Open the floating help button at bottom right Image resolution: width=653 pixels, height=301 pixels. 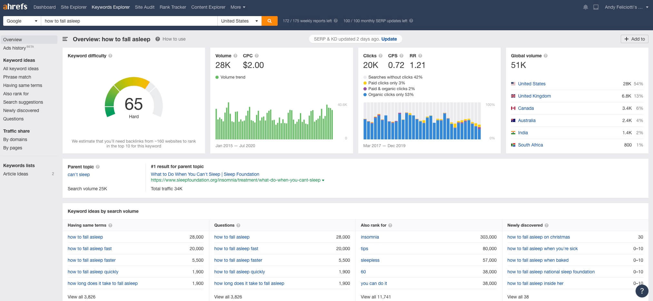(642, 291)
